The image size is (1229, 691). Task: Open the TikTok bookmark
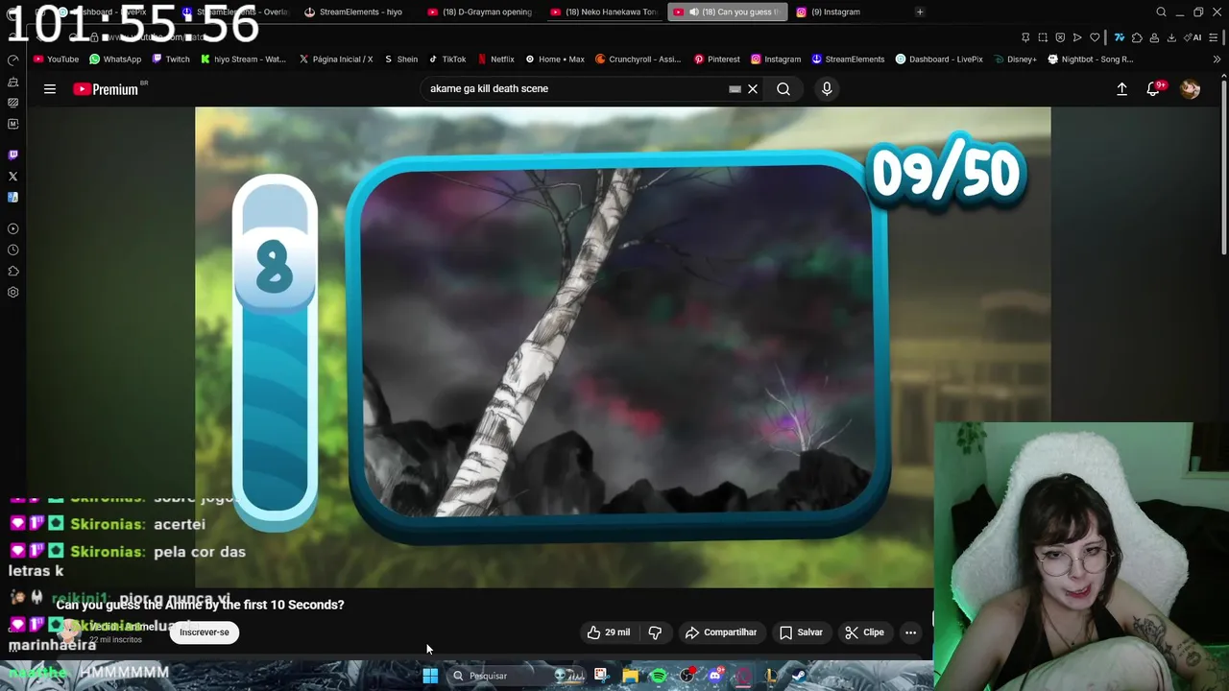click(446, 60)
